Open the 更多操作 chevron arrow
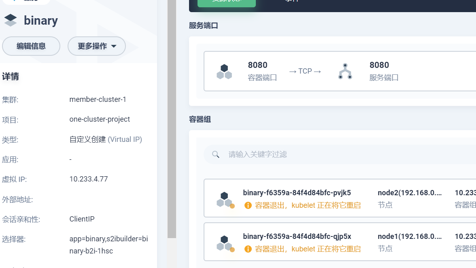This screenshot has height=268, width=476. coord(114,46)
